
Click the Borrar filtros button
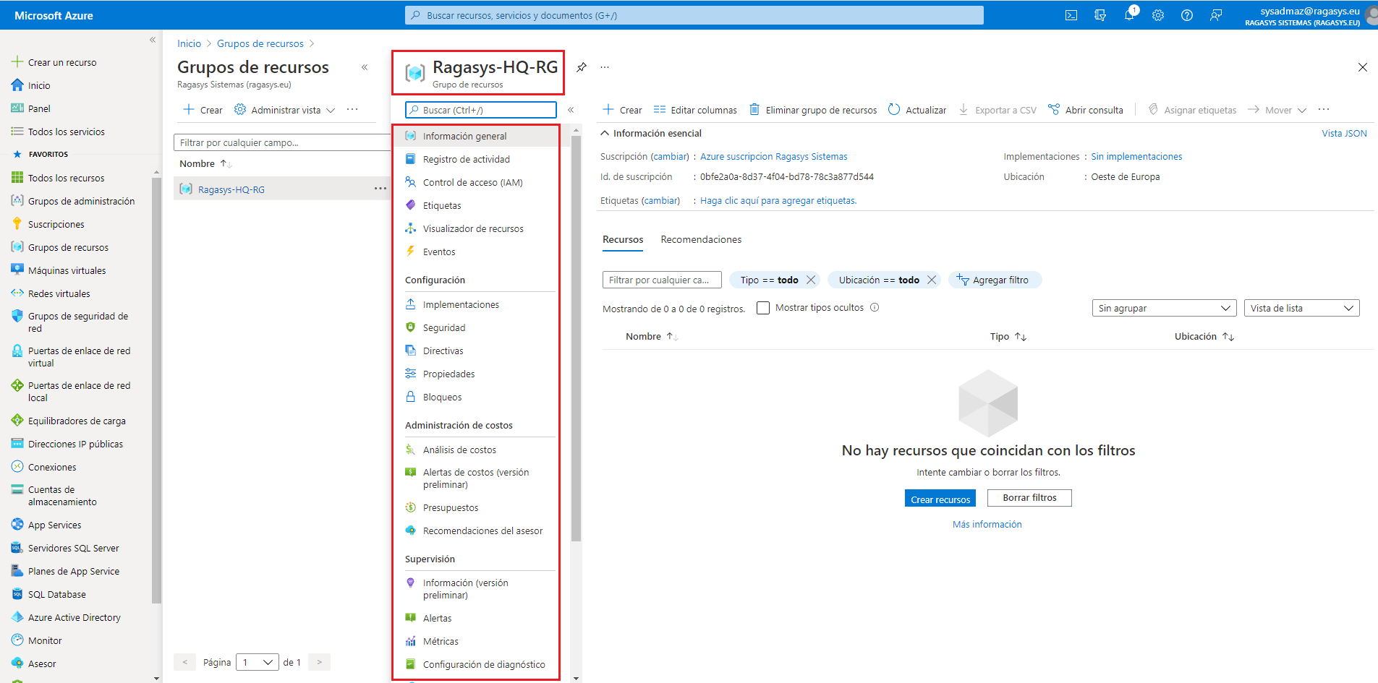coord(1029,498)
